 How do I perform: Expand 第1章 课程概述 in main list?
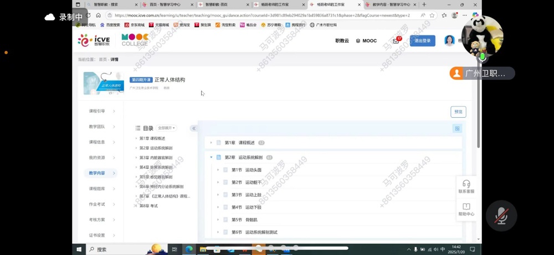click(211, 143)
